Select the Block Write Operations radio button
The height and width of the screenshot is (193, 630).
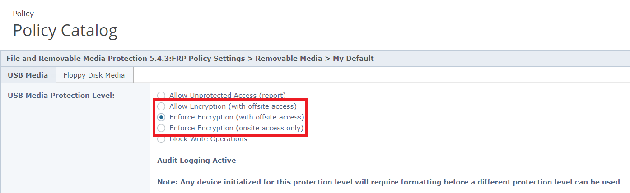tap(161, 139)
